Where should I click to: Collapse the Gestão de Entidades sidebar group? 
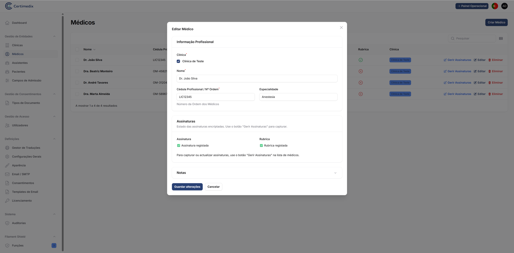[x=54, y=37]
